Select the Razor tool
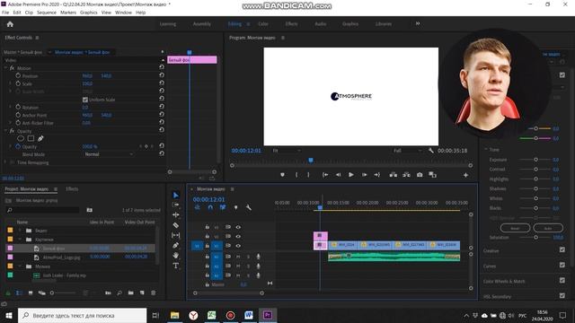Screen dimensions: 575x323 point(176,225)
